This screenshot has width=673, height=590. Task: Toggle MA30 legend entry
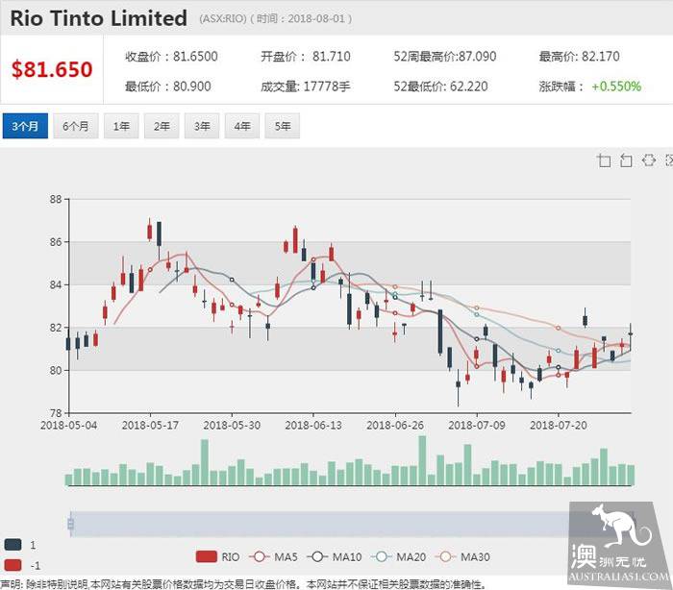click(463, 556)
